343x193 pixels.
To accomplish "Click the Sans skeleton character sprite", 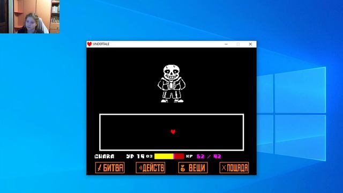I will coord(171,84).
